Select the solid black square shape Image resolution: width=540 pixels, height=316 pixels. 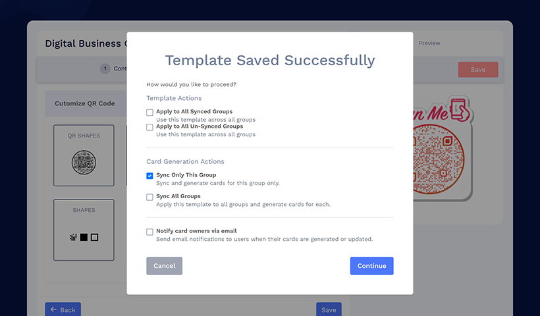coord(84,237)
